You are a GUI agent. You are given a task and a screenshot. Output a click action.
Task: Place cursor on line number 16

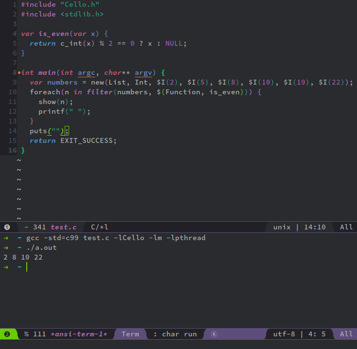click(x=13, y=150)
